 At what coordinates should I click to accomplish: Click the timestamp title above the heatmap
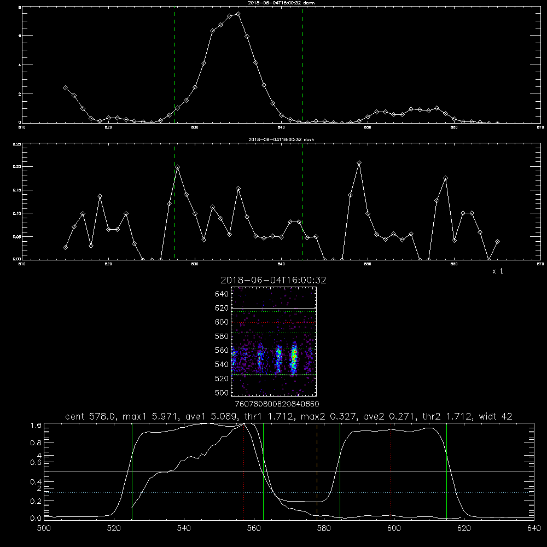pos(273,280)
